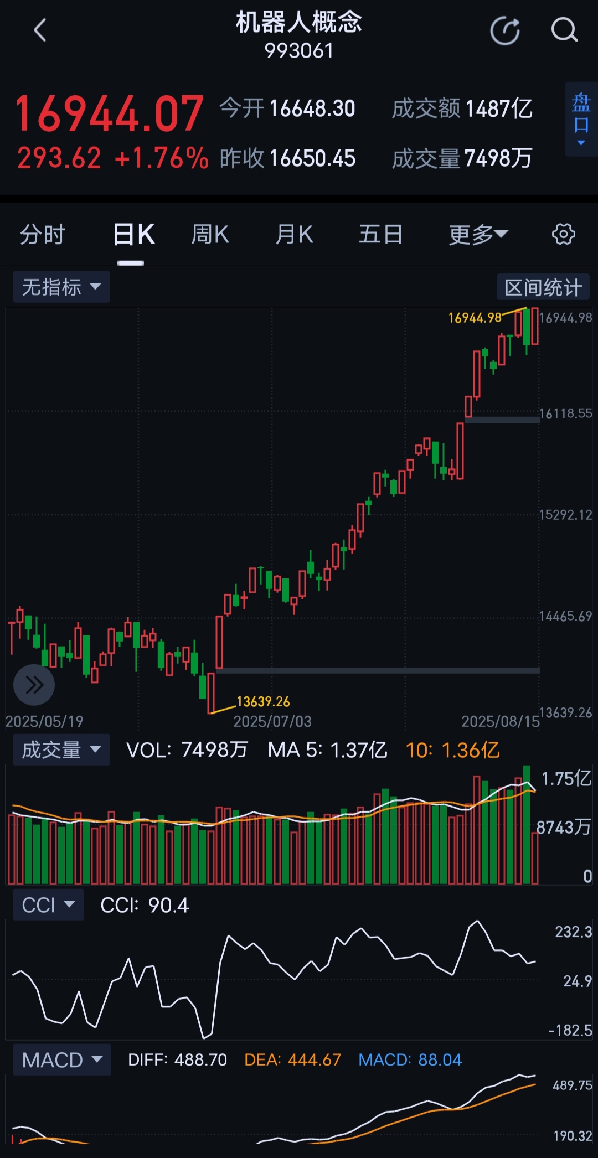Viewport: 598px width, 1158px height.
Task: Switch to 周K tab
Action: tap(210, 235)
